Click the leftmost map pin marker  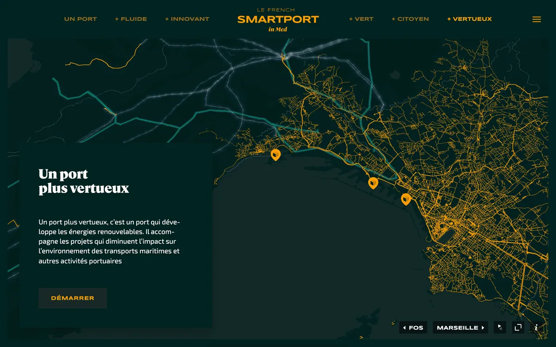[276, 154]
